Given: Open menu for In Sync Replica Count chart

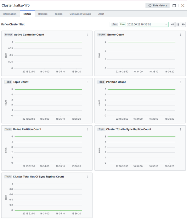Looking at the screenshot, I should (180, 129).
